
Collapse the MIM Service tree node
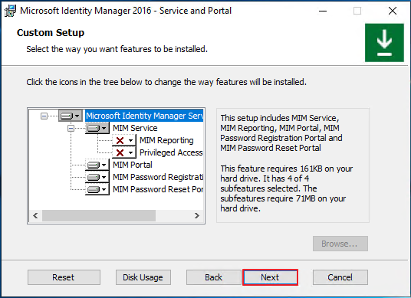[71, 128]
